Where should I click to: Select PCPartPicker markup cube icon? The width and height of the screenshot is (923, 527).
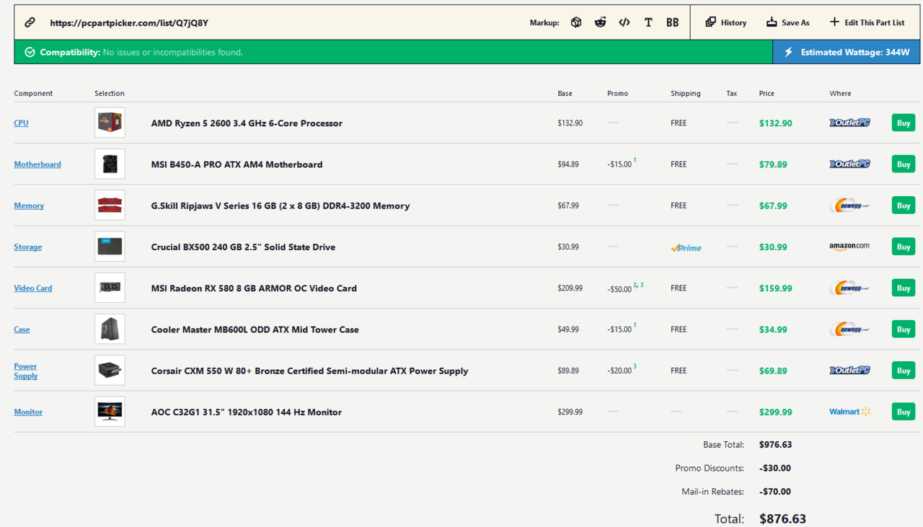pos(576,22)
